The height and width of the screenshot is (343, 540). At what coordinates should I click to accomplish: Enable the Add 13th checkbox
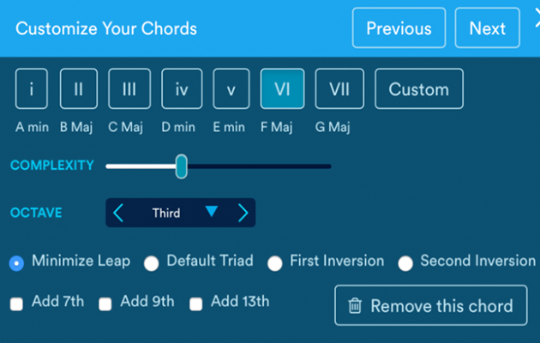tap(196, 304)
